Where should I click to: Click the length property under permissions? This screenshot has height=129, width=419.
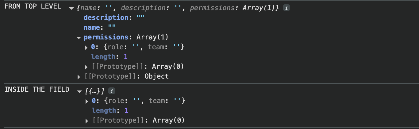click(103, 57)
